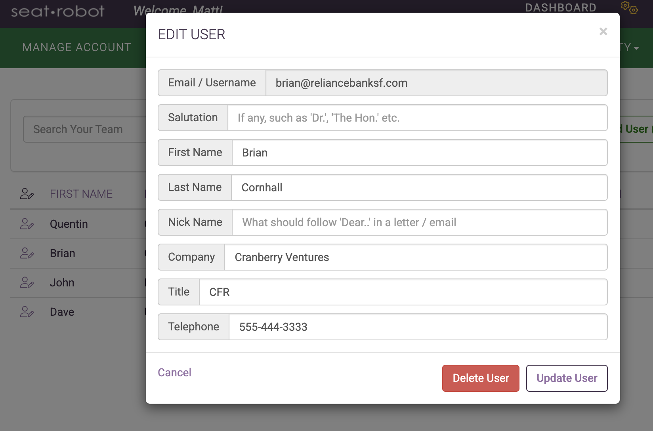Open edit-user icon beside Brian row
Image resolution: width=653 pixels, height=431 pixels.
[x=27, y=253]
